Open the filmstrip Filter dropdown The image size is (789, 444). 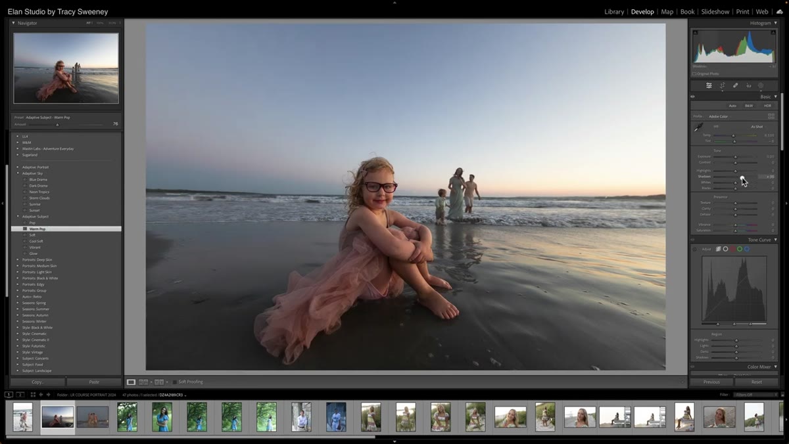[756, 395]
